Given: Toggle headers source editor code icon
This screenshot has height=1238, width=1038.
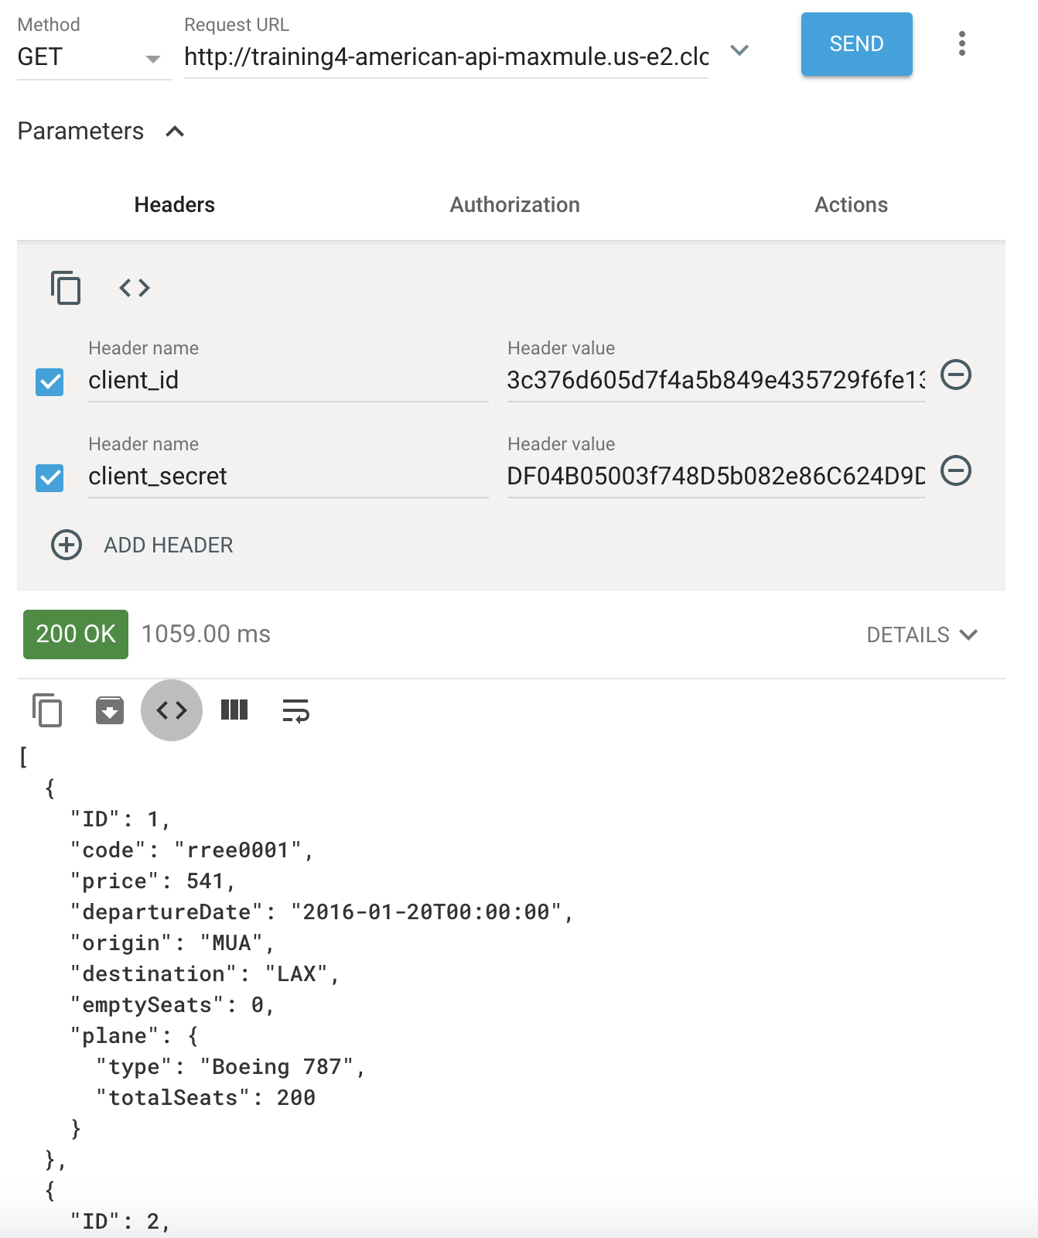Looking at the screenshot, I should click(x=135, y=288).
